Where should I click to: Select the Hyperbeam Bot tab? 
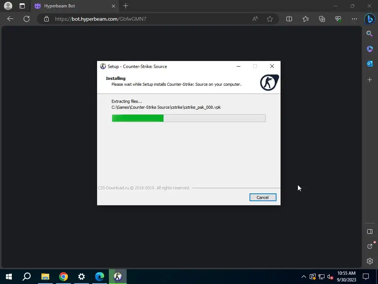coord(75,6)
